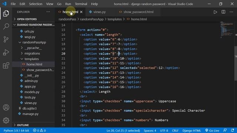This screenshot has width=237, height=133.
Task: Change the CRLF end-of-line sequence
Action: pyautogui.click(x=175, y=130)
